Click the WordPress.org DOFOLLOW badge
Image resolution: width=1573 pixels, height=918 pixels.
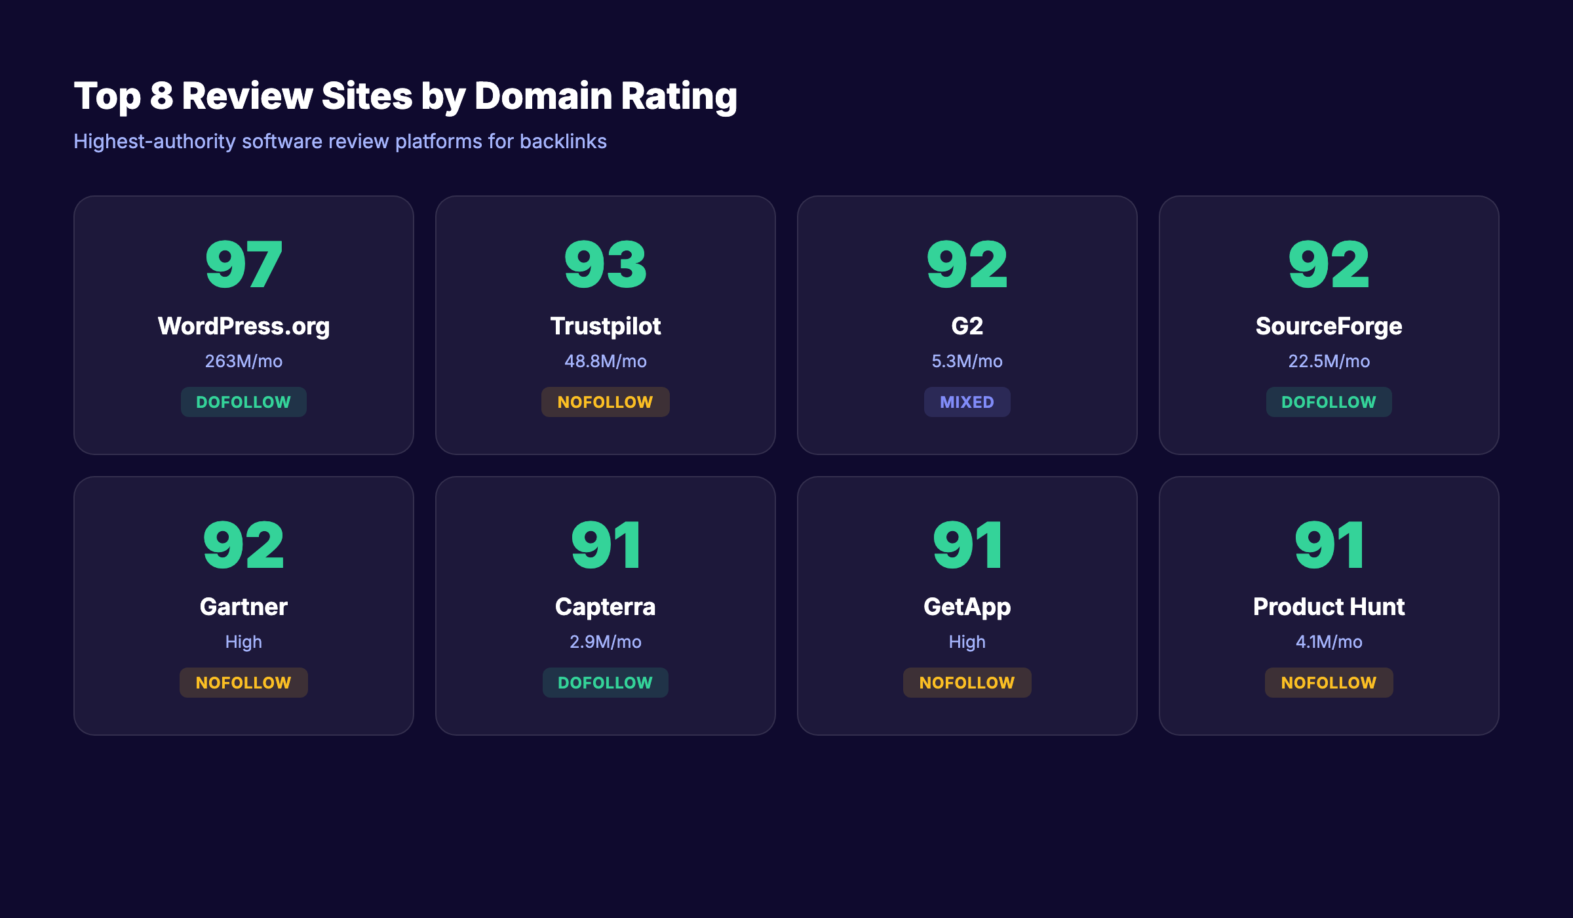pos(243,401)
